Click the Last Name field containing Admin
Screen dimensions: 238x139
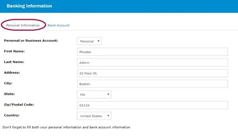pyautogui.click(x=152, y=62)
